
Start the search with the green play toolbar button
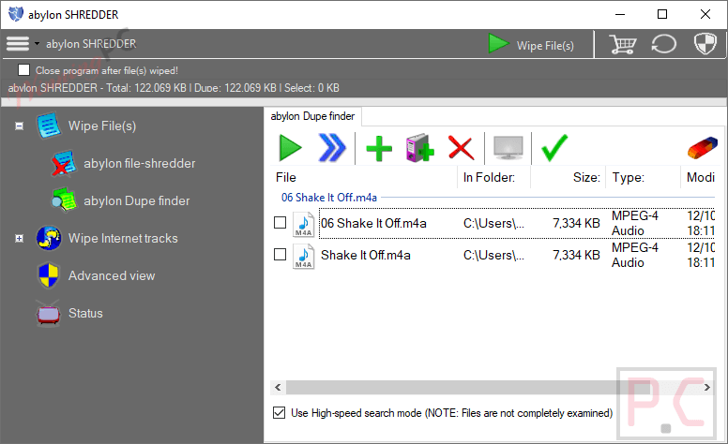291,148
